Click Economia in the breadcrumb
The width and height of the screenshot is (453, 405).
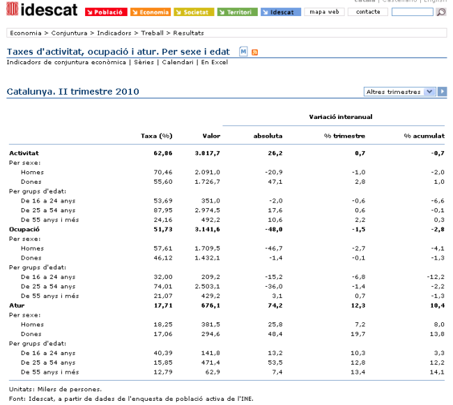pyautogui.click(x=26, y=33)
